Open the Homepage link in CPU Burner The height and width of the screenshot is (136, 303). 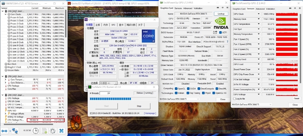(150, 113)
